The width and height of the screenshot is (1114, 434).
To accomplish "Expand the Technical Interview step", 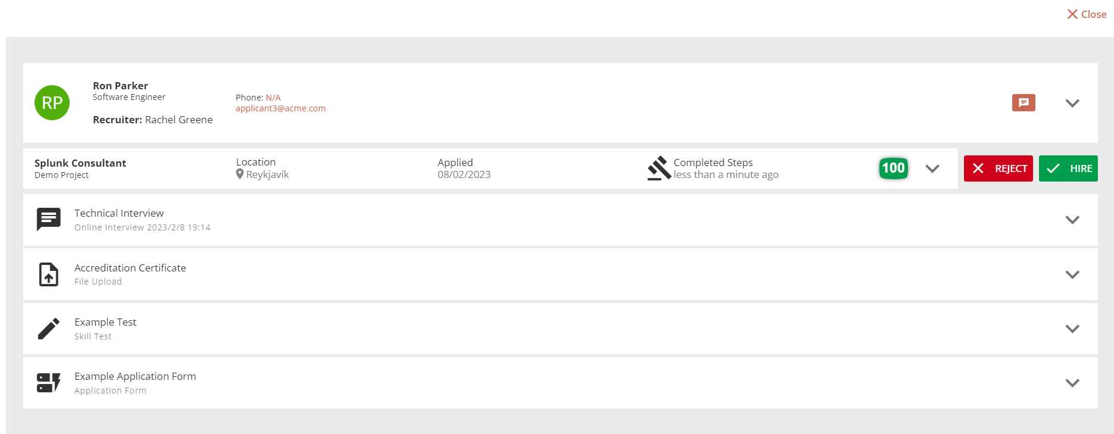I will (1072, 220).
